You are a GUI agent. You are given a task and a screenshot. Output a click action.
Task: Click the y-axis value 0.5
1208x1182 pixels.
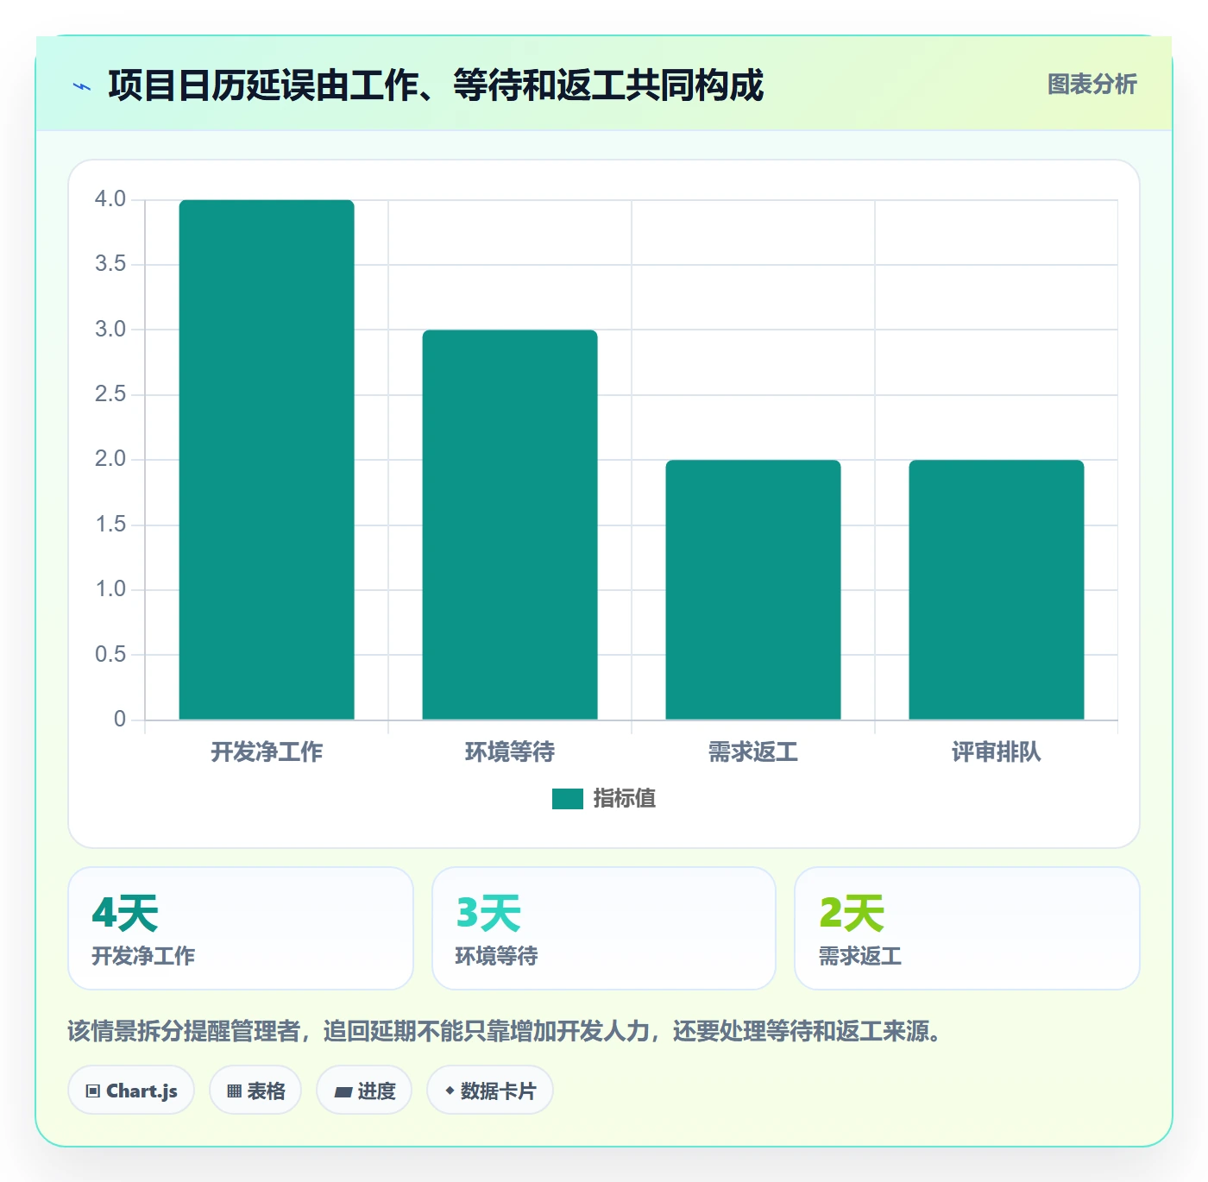pos(110,655)
